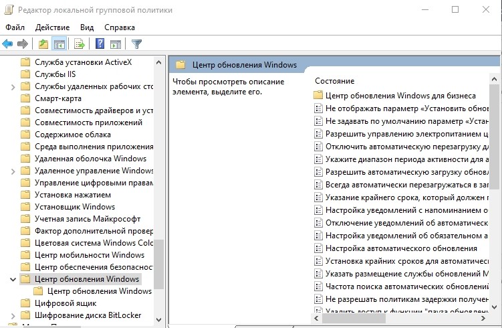Click the policy icon beside «Настройка автоматического обновления»
502x328 pixels.
coord(318,248)
